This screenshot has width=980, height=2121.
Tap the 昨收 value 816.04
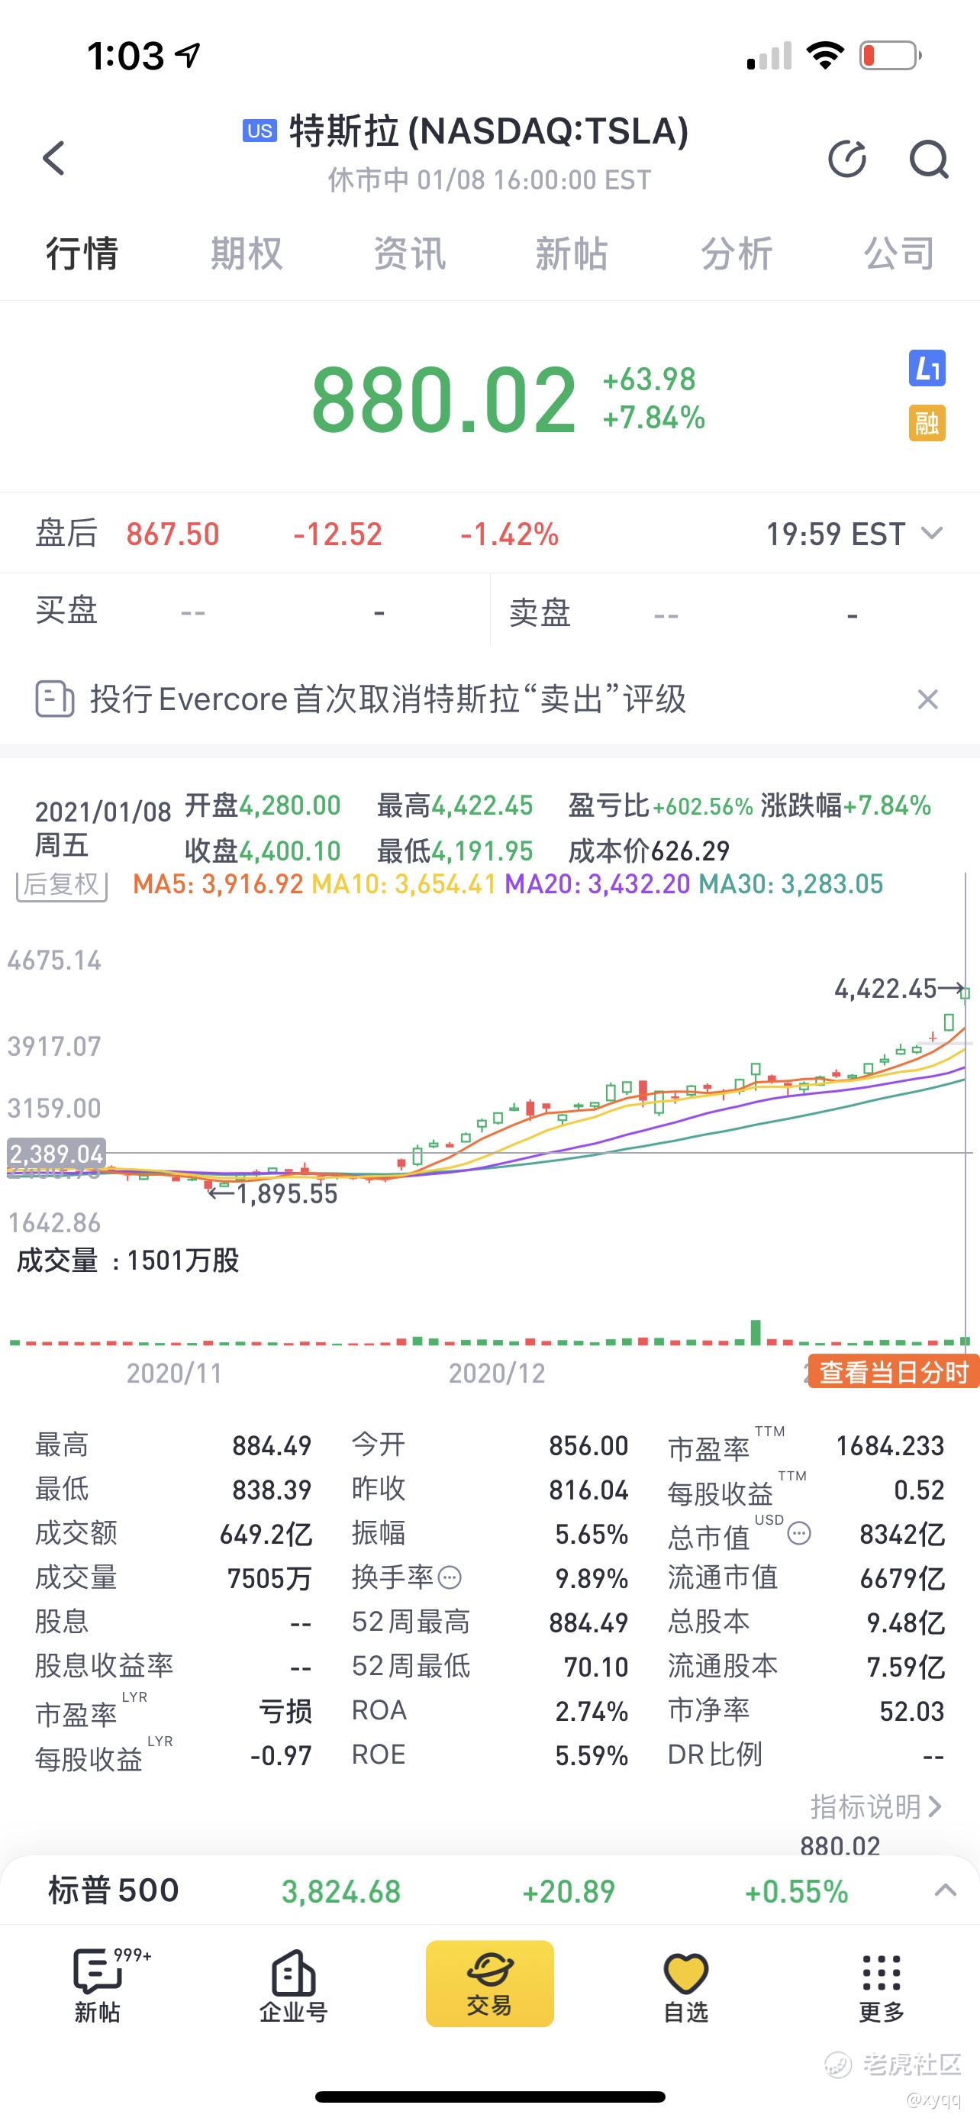point(589,1490)
